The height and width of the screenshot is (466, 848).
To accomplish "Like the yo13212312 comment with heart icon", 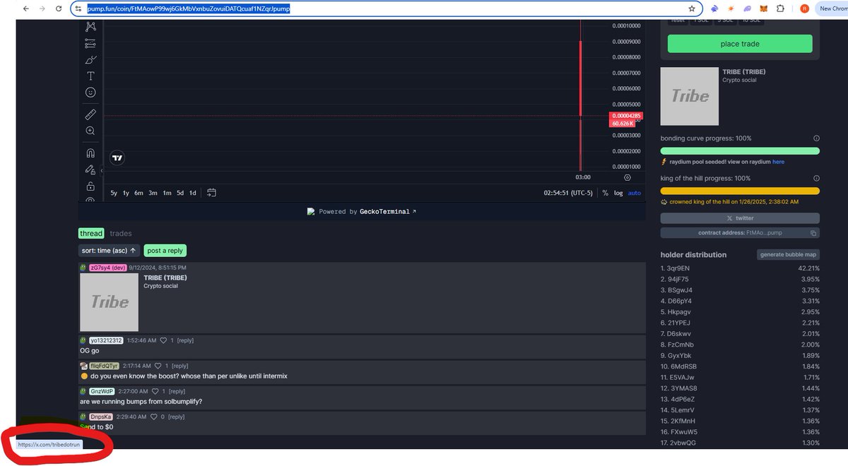I will (163, 340).
